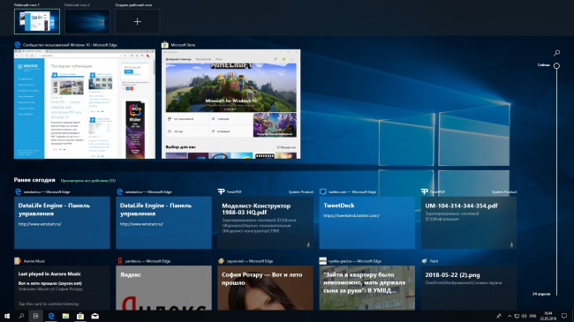Viewport: 574px width, 322px height.
Task: Select the Microsoft Store window preview
Action: coord(231,104)
